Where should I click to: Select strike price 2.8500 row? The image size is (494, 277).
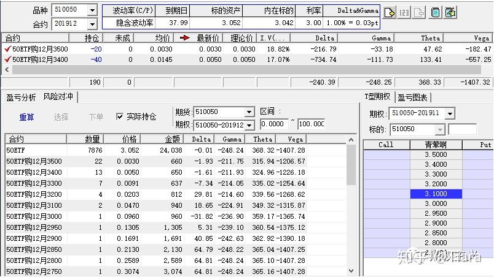click(x=436, y=233)
